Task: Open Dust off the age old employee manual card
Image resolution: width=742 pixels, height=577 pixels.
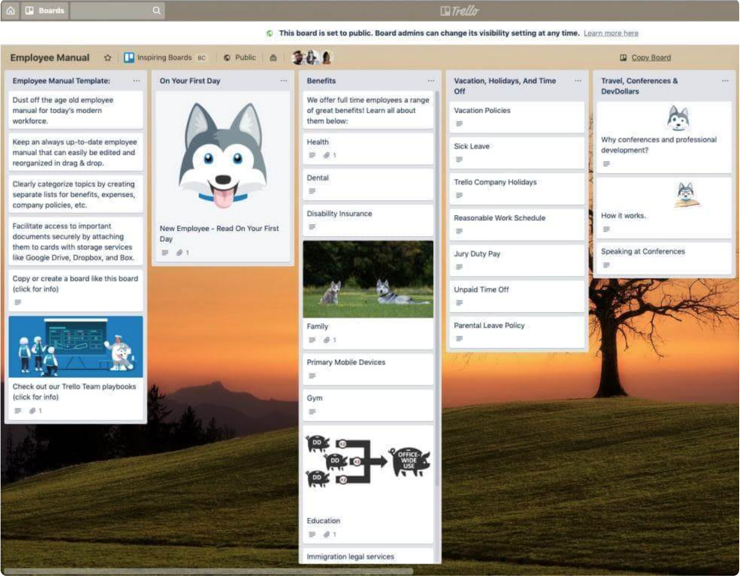Action: 76,110
